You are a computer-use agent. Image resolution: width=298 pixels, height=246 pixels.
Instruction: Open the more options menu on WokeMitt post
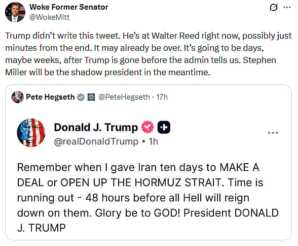(x=287, y=8)
